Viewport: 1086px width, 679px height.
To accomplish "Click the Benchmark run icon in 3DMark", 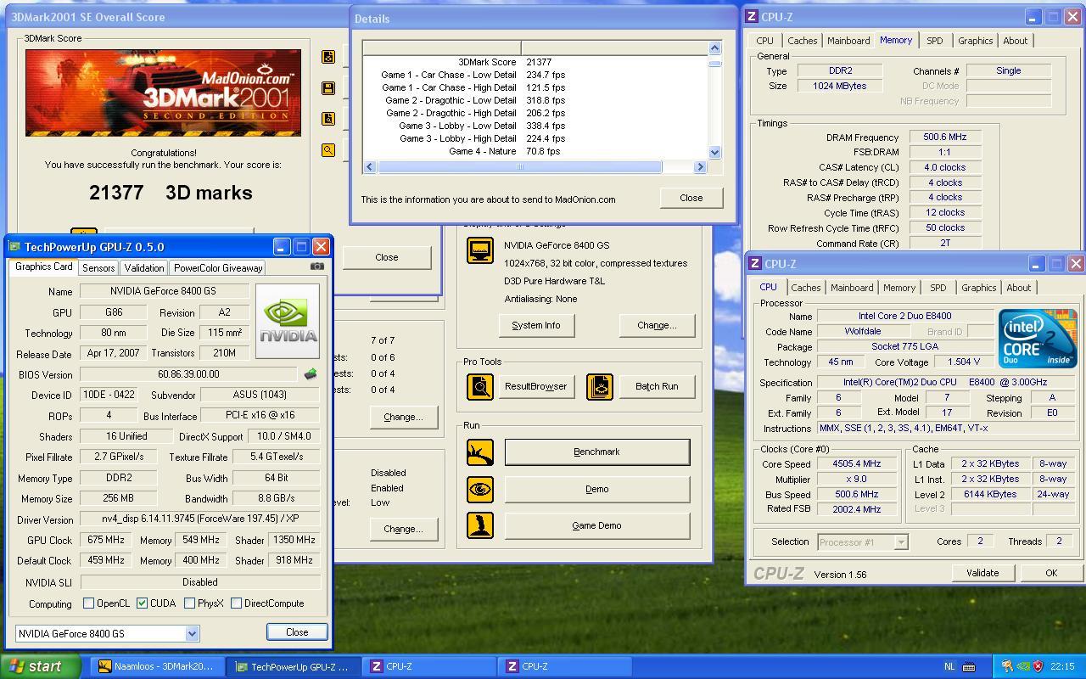I will point(480,452).
